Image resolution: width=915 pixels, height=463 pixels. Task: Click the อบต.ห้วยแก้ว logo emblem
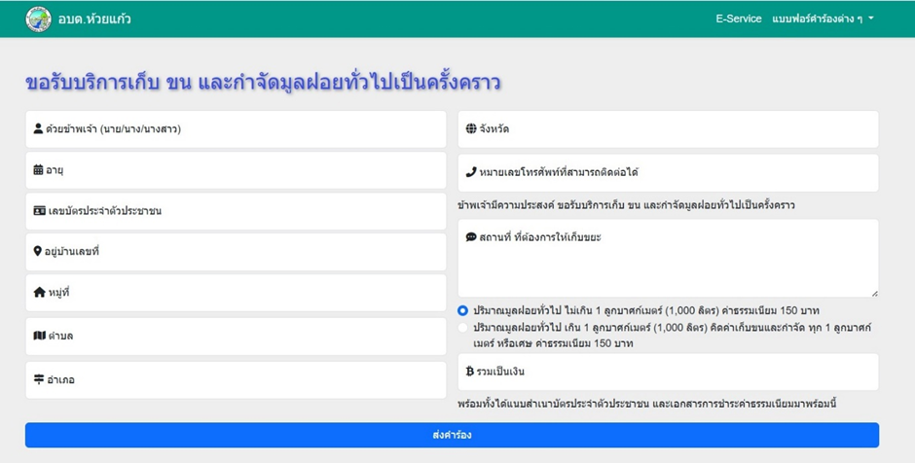tap(39, 19)
